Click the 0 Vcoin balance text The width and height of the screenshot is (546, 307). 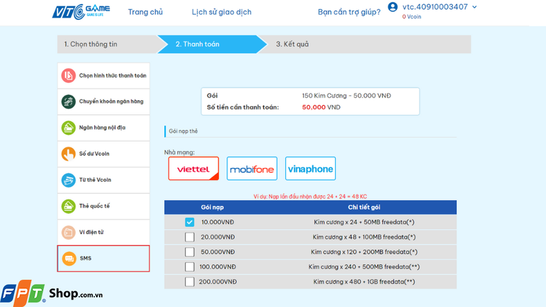[412, 16]
